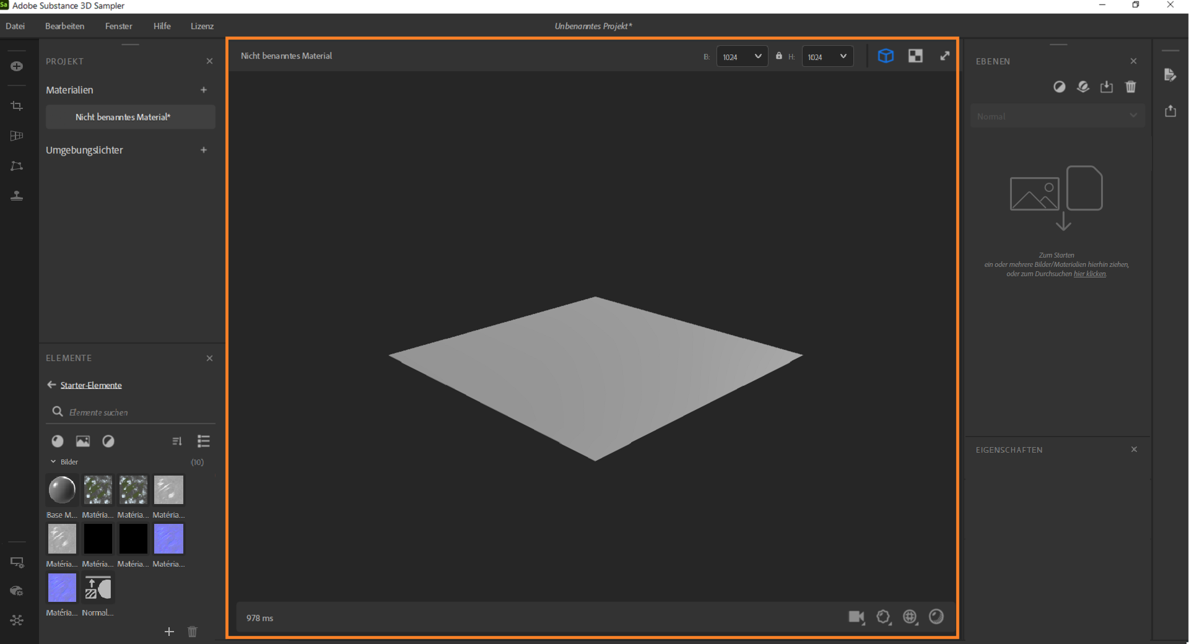Click the Nicht benanntes Material viewport title
Viewport: 1189px width, 644px height.
click(x=286, y=56)
